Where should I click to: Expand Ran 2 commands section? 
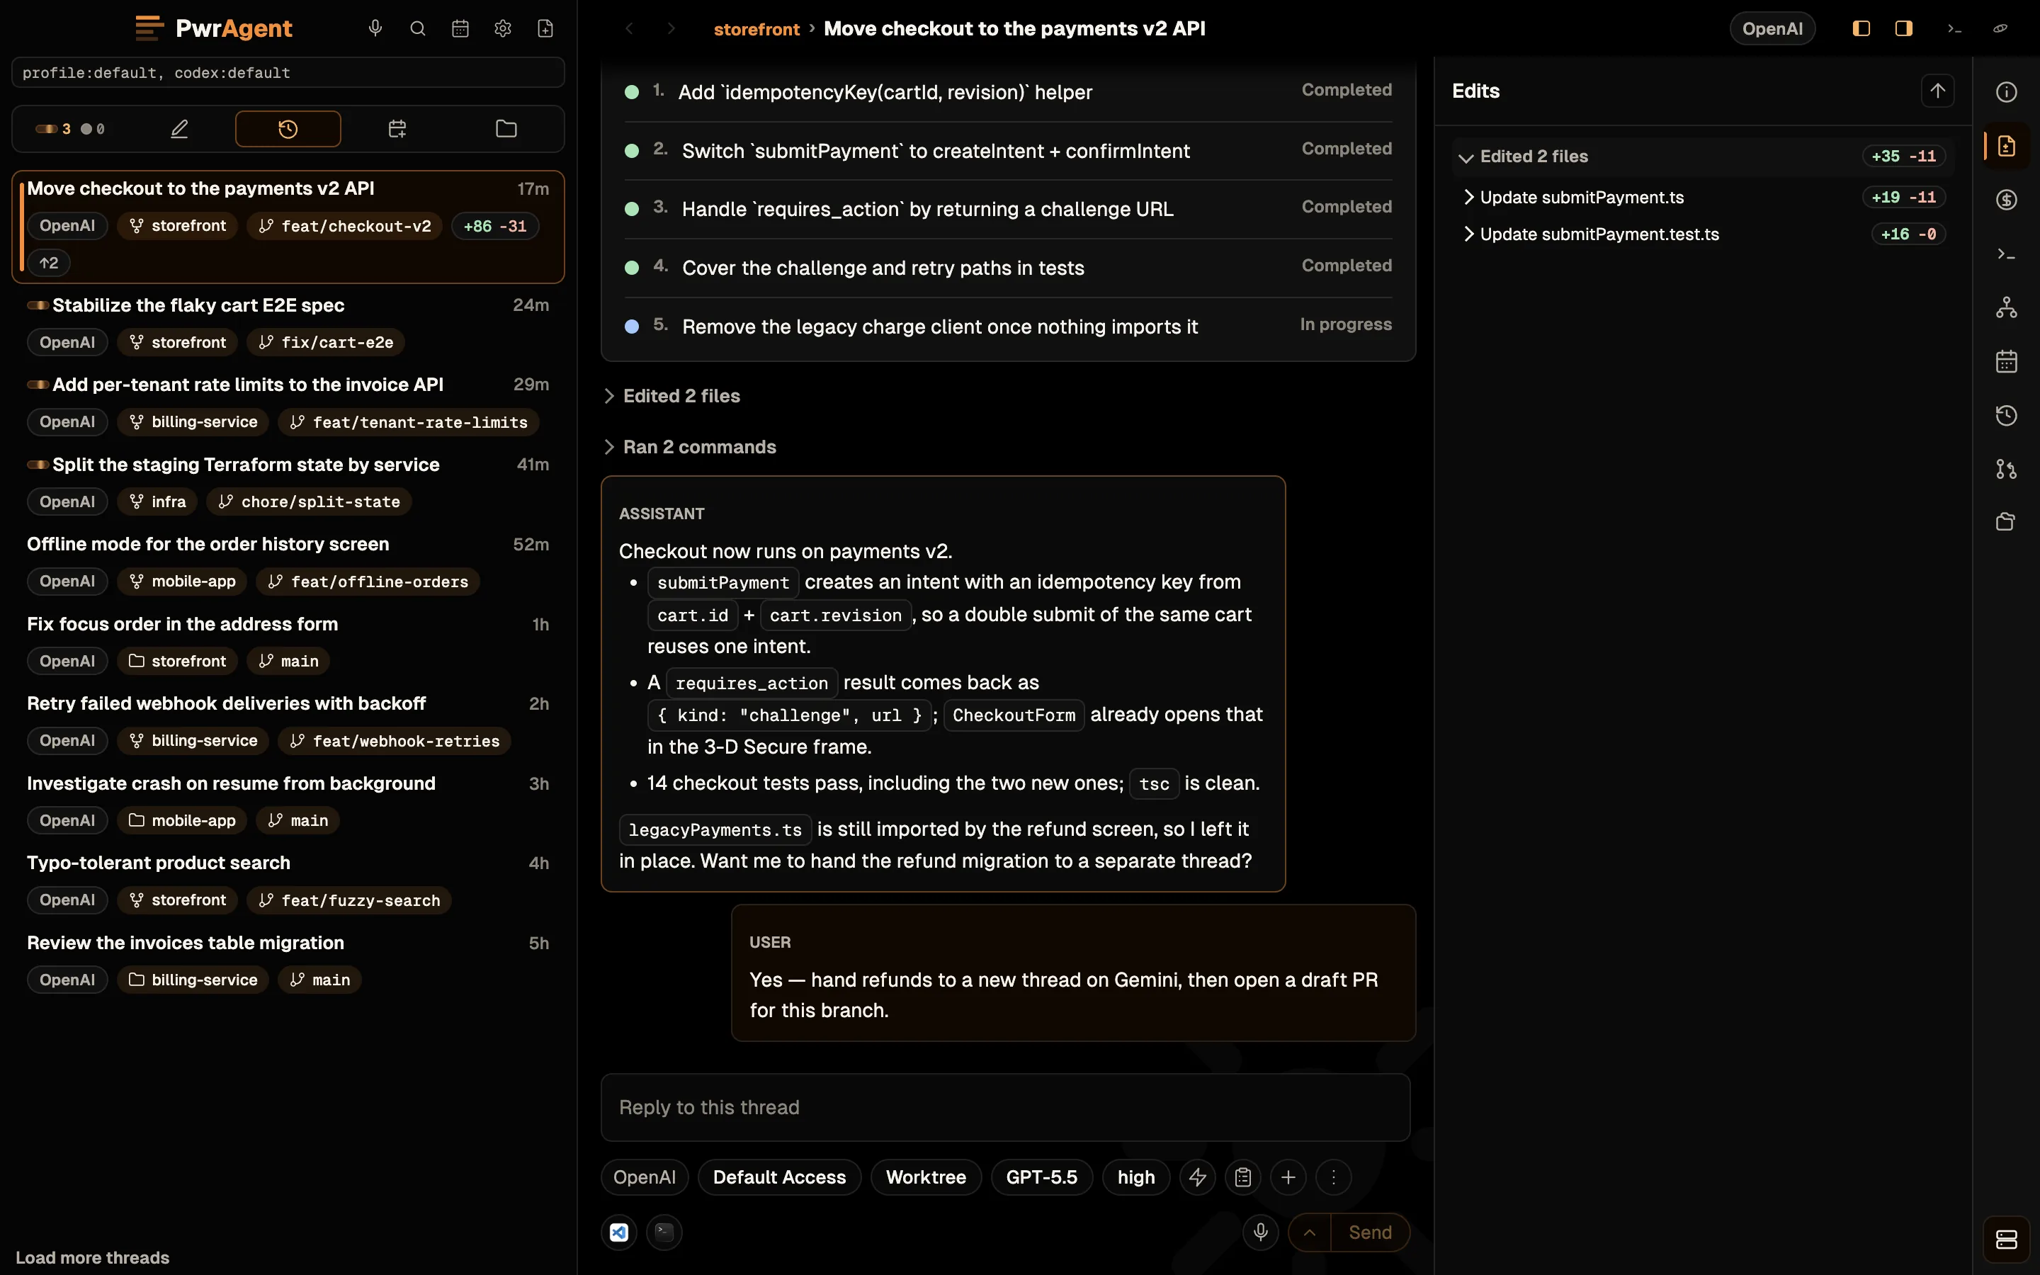point(689,447)
